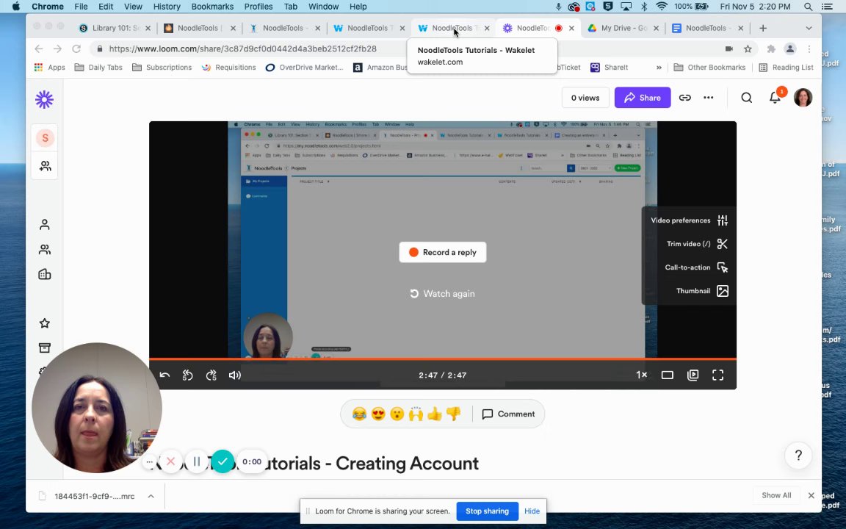The image size is (846, 529).
Task: Open Daily Tabs bookmarks folder
Action: coord(98,68)
